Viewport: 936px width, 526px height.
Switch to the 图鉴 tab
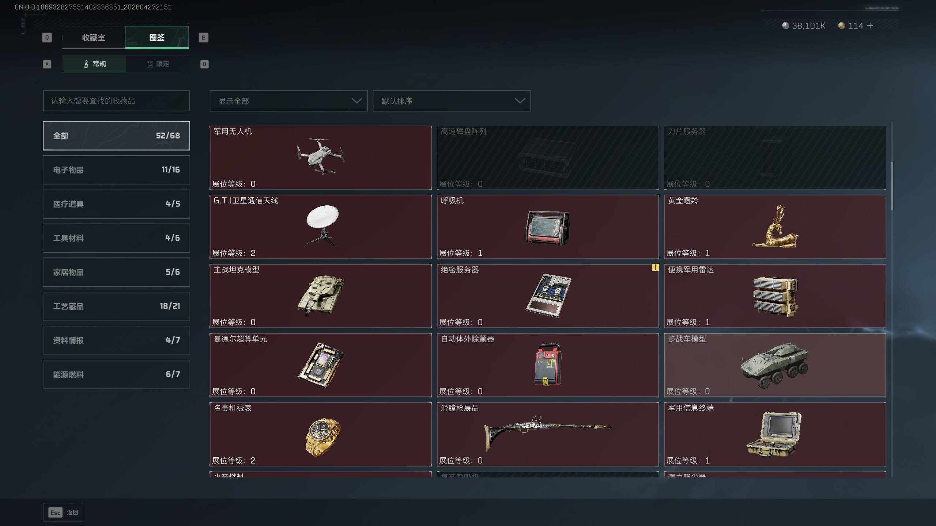[157, 38]
